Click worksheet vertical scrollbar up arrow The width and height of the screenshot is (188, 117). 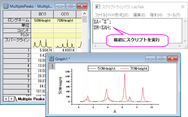tap(85, 13)
